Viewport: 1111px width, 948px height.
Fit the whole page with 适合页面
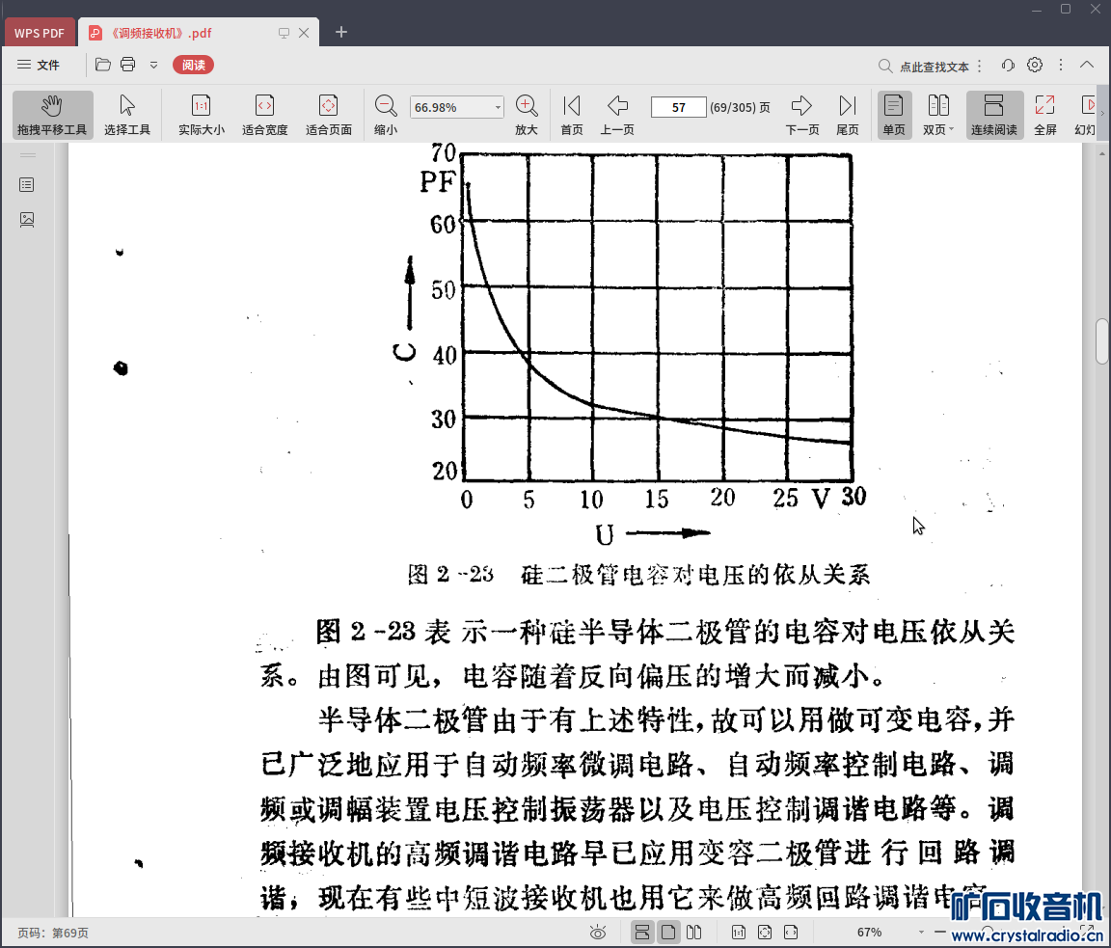click(329, 115)
